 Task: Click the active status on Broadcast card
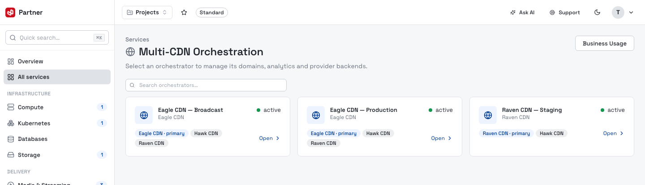pos(269,110)
